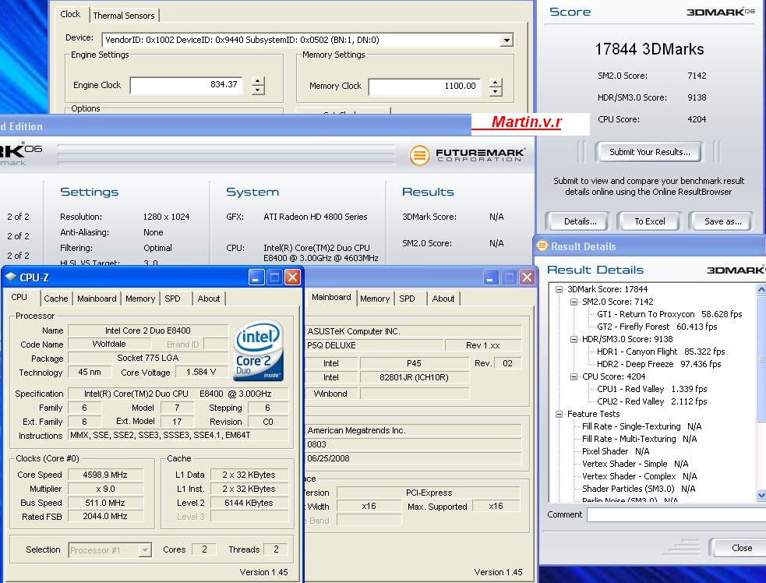Select Vertex Shader - Simple item
Screen dimensions: 766x583
[634, 464]
